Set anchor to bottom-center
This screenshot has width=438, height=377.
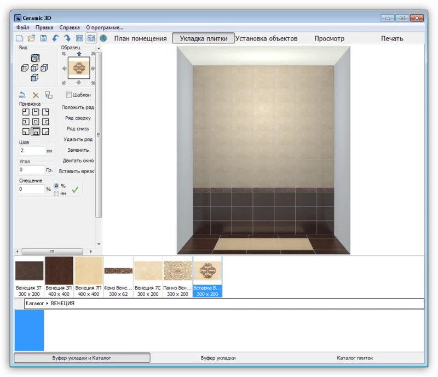tap(36, 132)
